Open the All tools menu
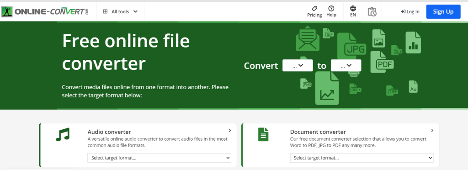 click(120, 11)
